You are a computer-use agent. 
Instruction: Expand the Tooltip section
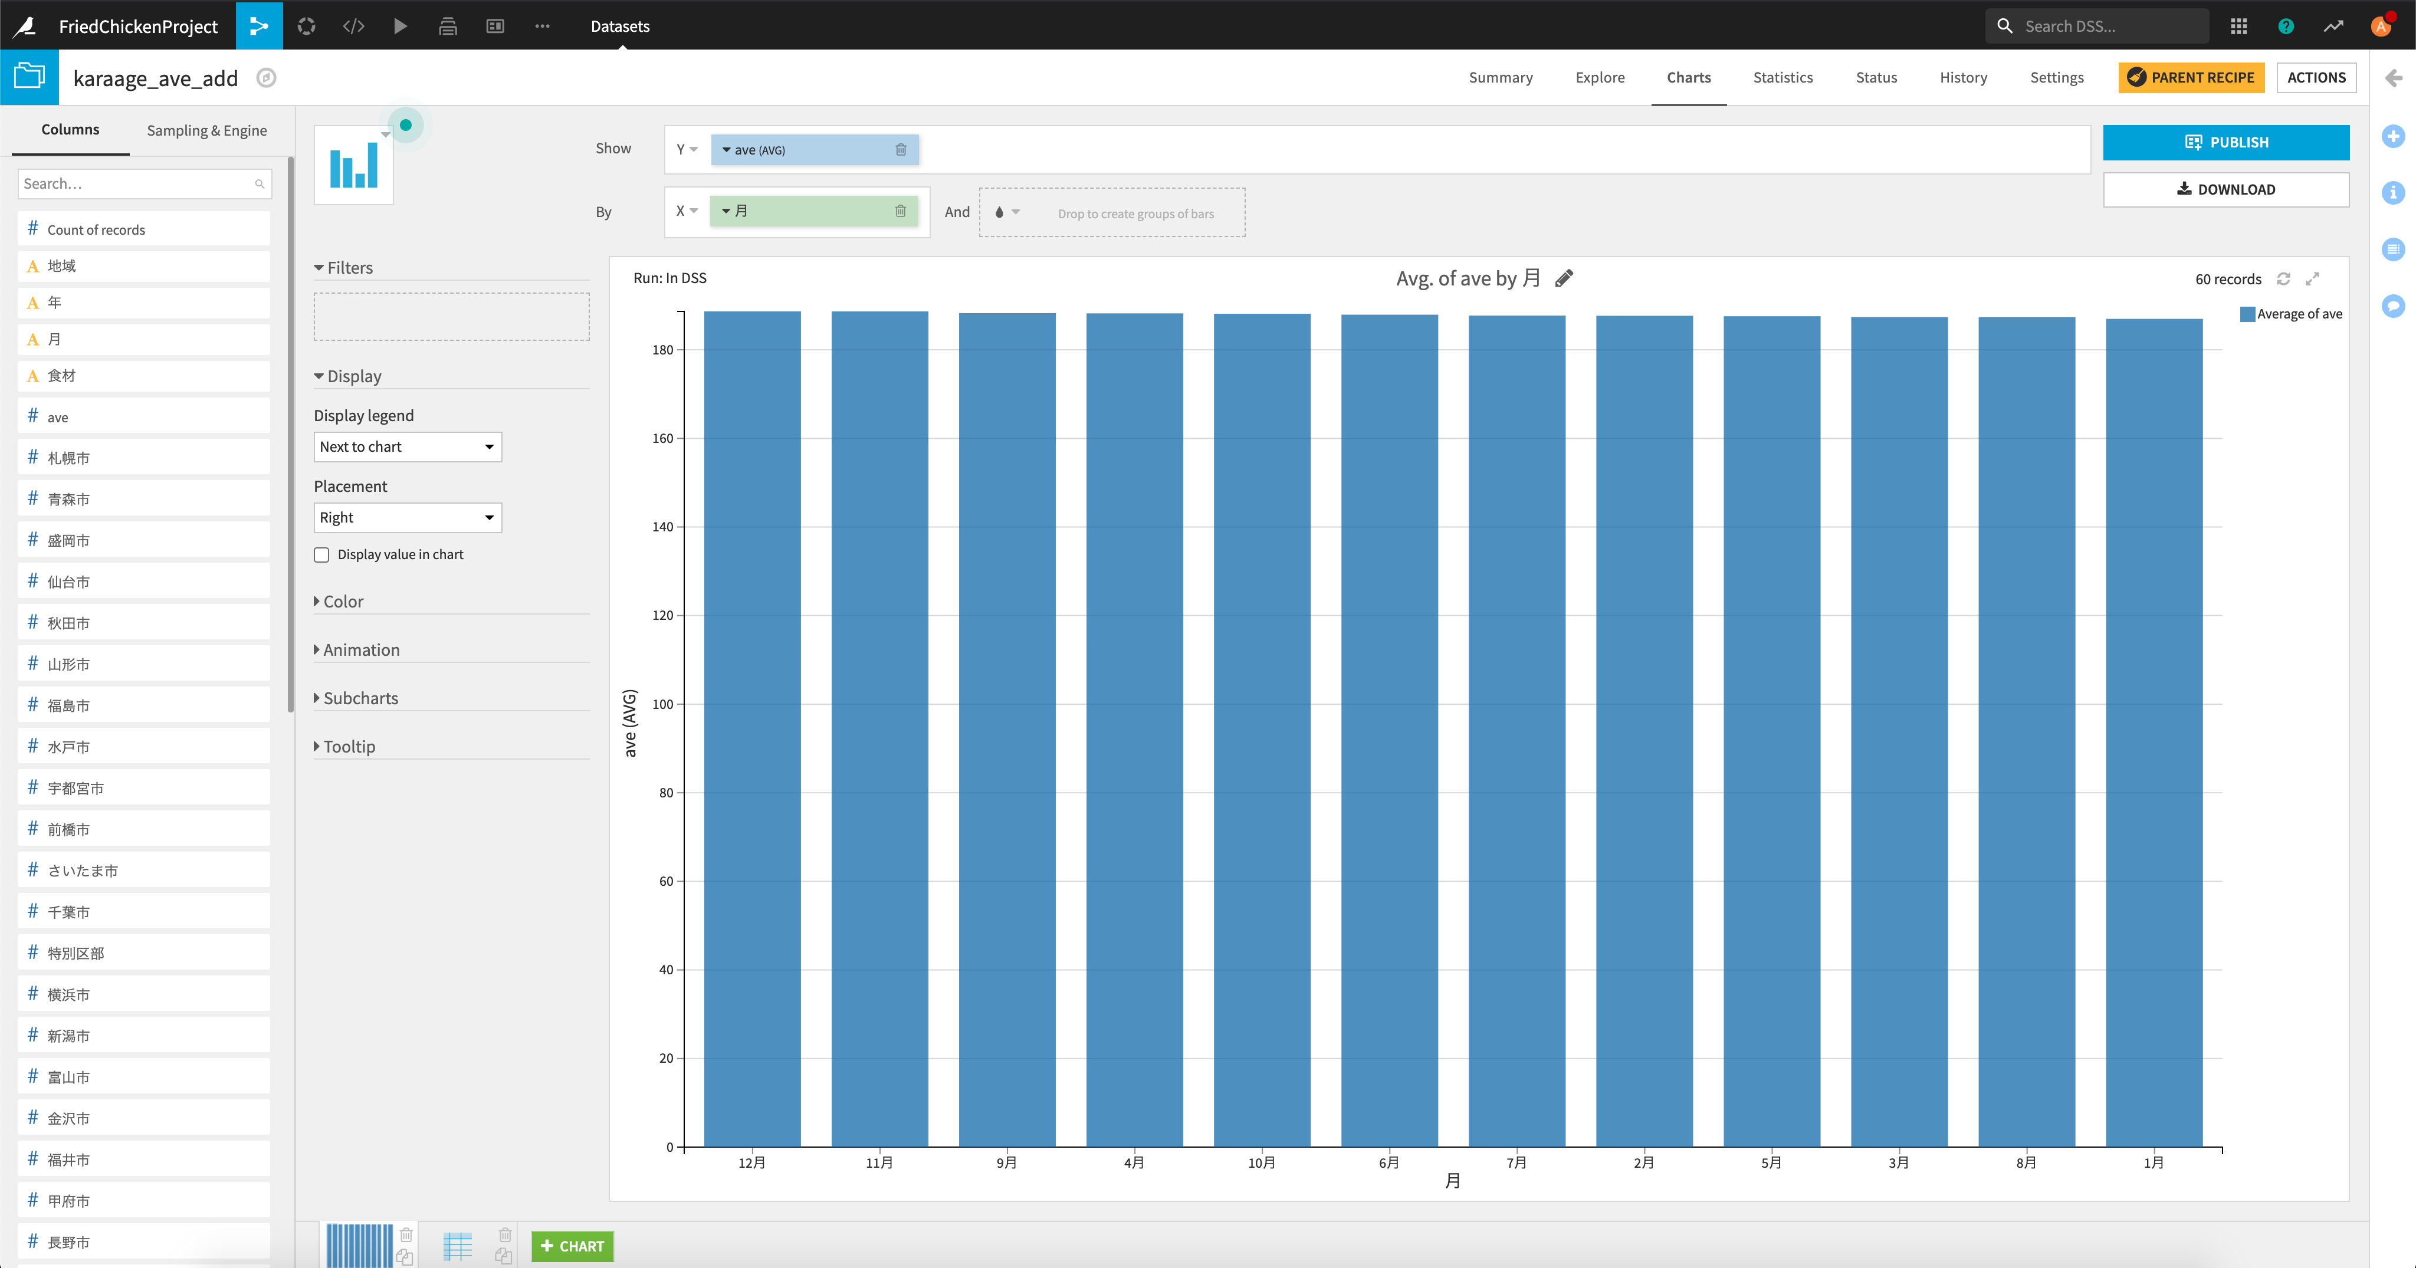point(348,747)
